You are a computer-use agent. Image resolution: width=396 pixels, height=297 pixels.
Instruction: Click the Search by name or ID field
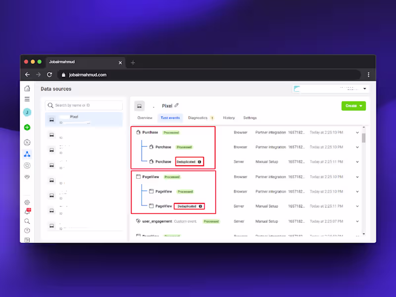(84, 105)
